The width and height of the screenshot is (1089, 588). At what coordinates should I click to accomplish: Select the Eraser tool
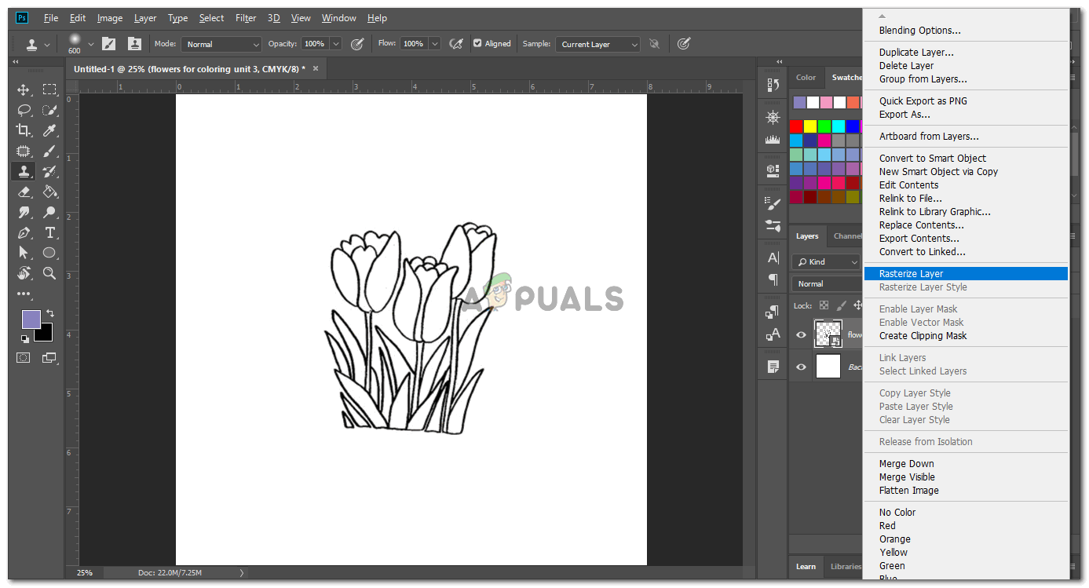tap(24, 192)
